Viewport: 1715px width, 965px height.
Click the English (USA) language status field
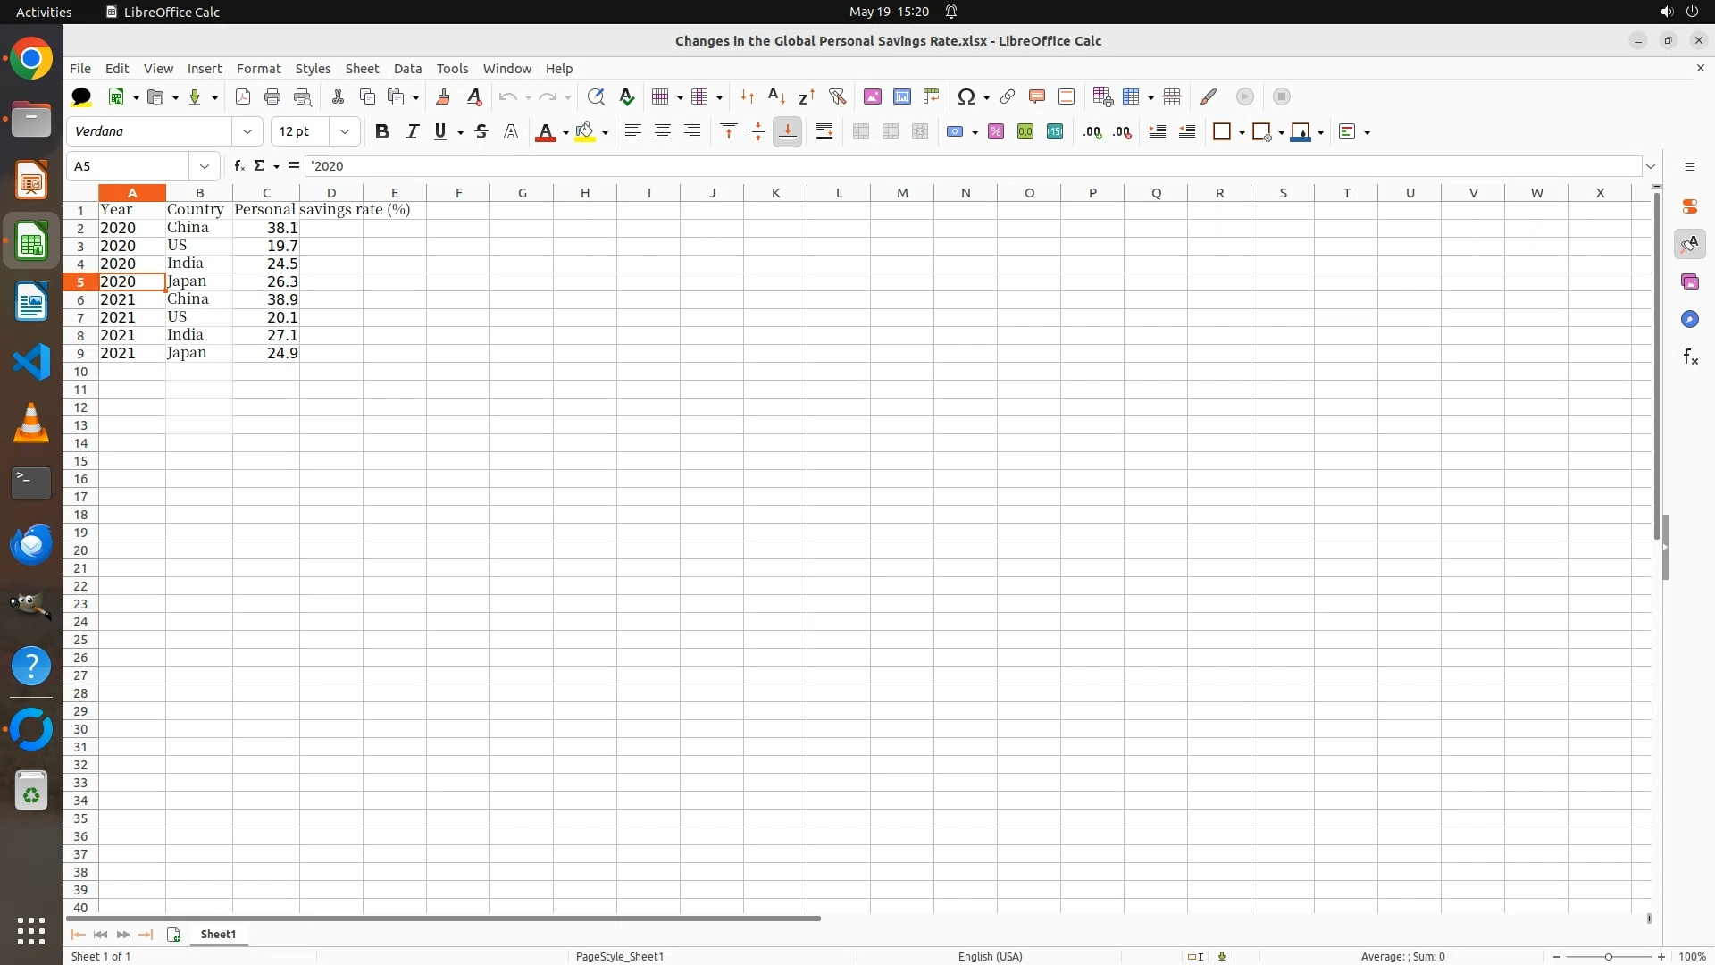[990, 956]
